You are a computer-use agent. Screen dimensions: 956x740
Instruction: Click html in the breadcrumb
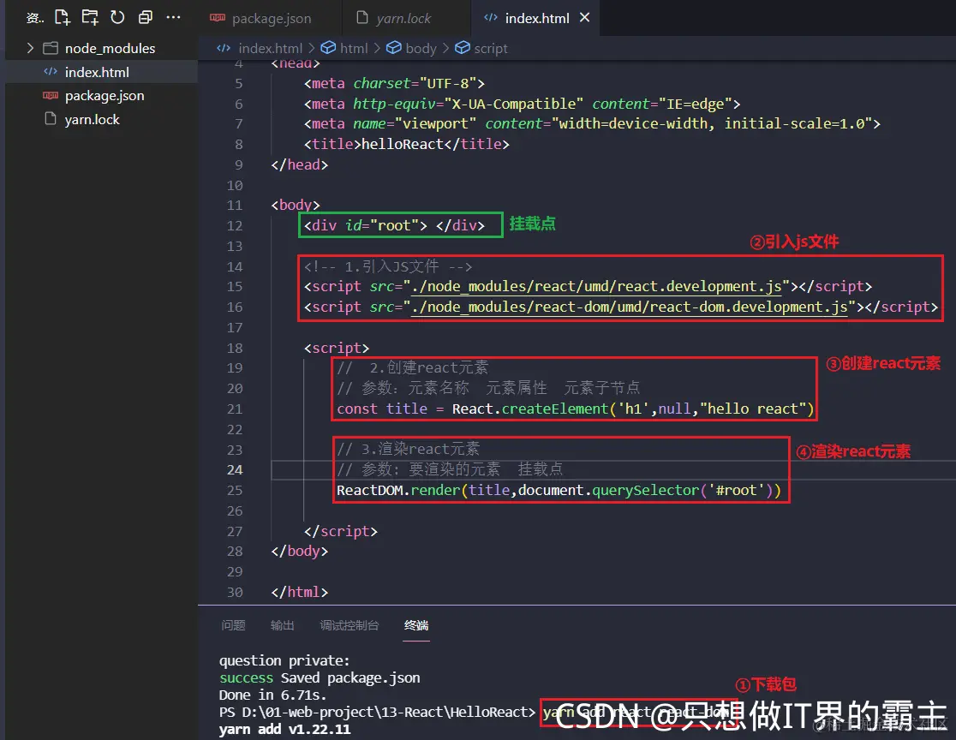pos(354,48)
